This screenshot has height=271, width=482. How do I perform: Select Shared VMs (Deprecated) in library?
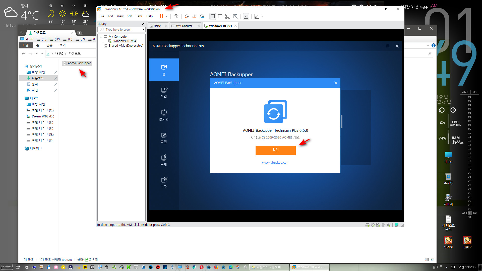click(126, 46)
